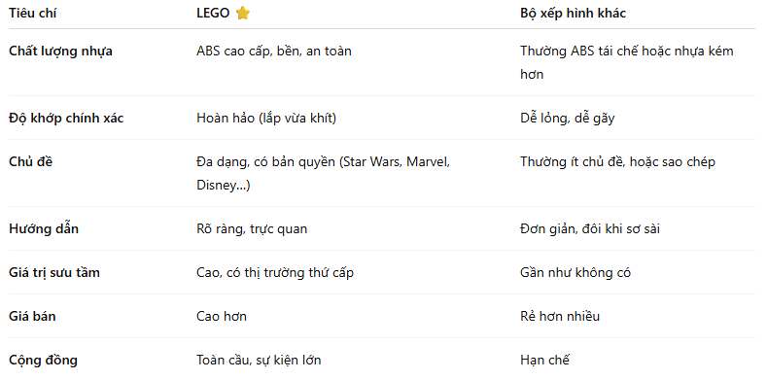The height and width of the screenshot is (380, 767).
Task: Click the 'Thường ít chủ đề' cell
Action: [618, 162]
